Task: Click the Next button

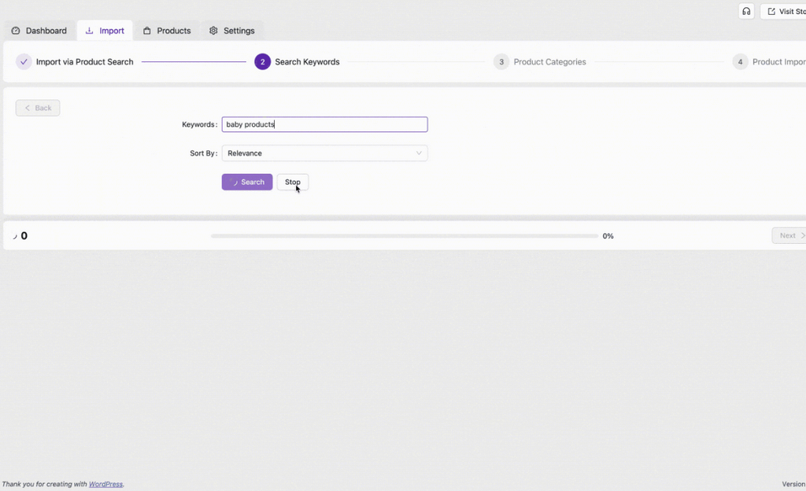Action: click(x=789, y=235)
